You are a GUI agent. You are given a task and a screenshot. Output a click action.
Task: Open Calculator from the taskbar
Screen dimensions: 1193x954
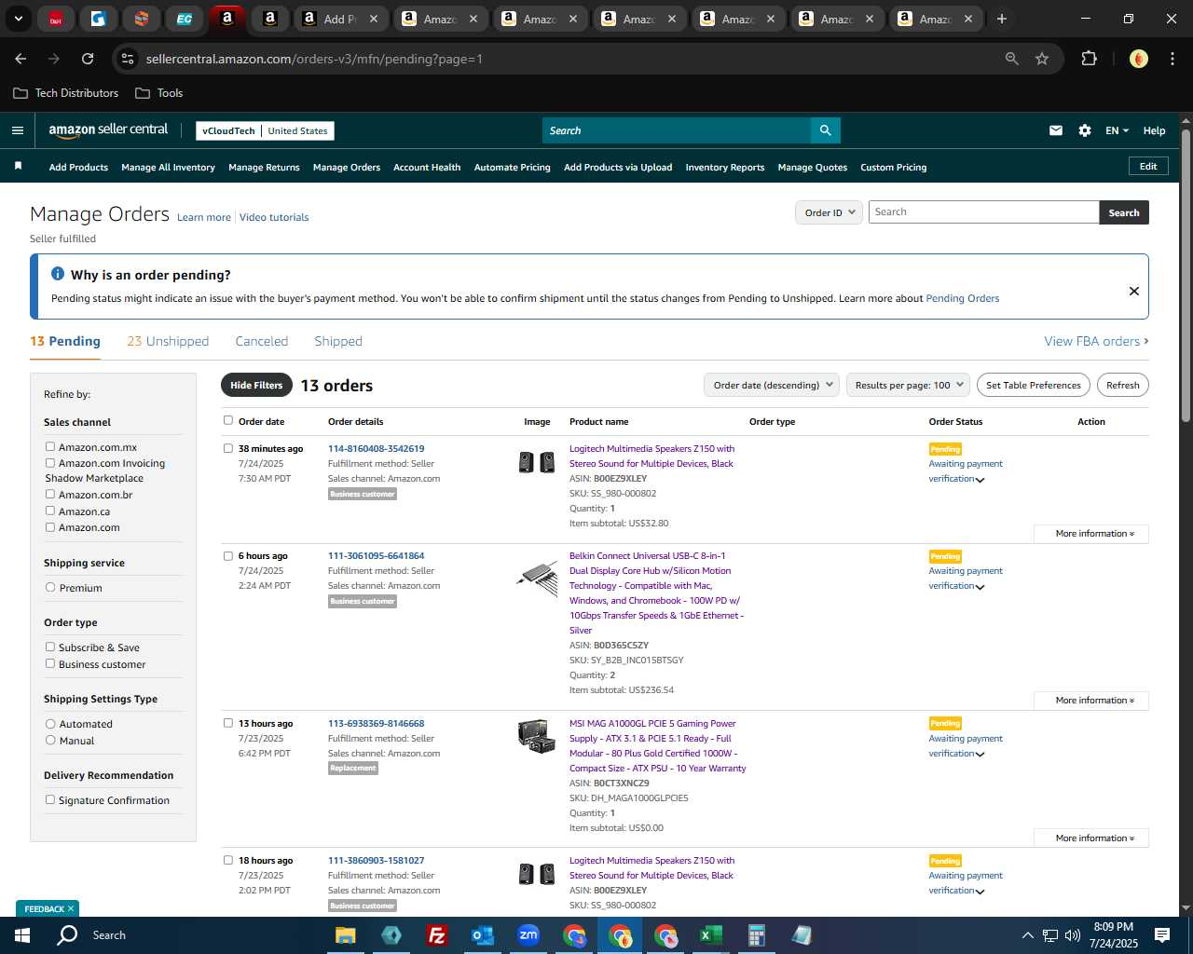pos(756,935)
